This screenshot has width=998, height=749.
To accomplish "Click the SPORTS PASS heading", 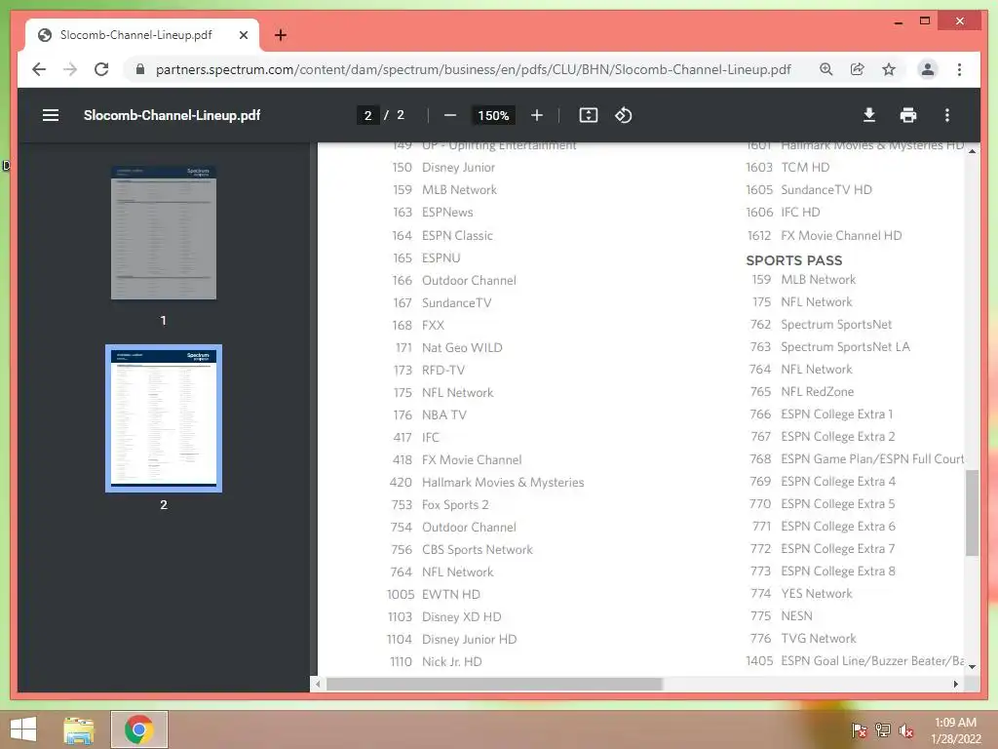I will 793,259.
